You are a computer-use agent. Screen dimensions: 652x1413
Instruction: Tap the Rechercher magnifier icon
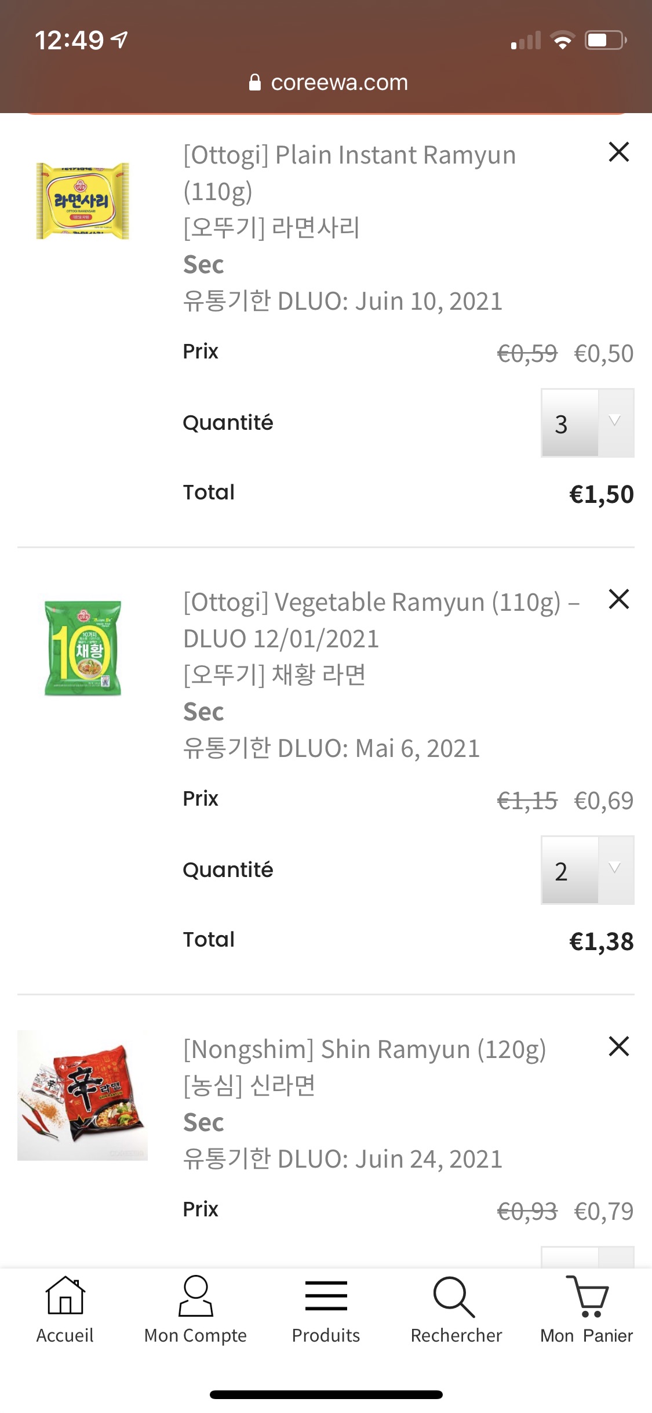click(x=456, y=1297)
